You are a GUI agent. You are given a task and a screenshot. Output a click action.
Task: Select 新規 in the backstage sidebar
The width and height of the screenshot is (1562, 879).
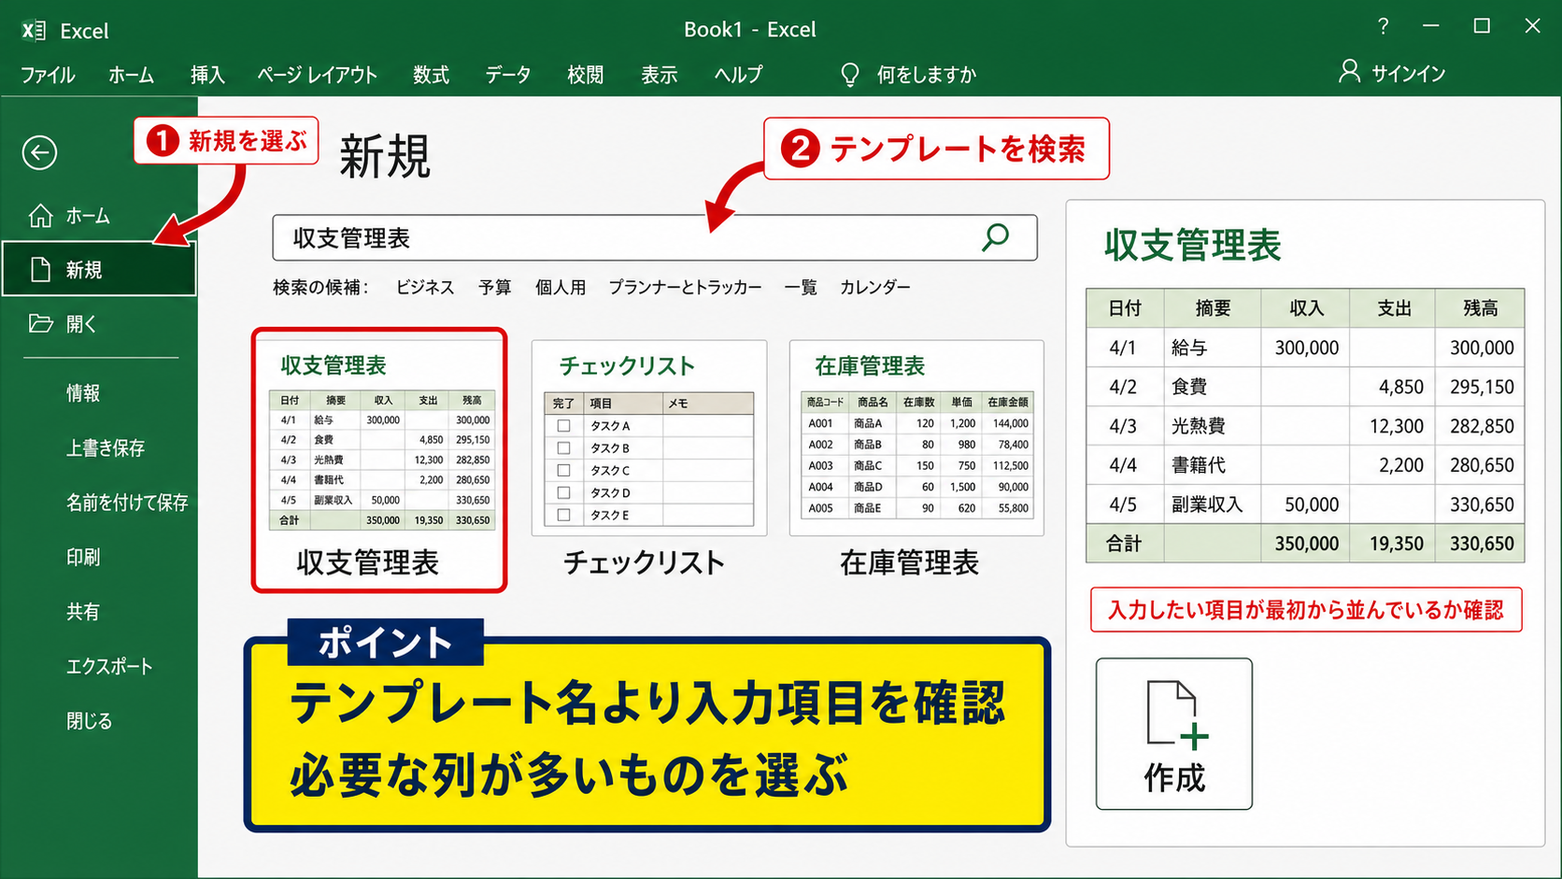(x=99, y=269)
